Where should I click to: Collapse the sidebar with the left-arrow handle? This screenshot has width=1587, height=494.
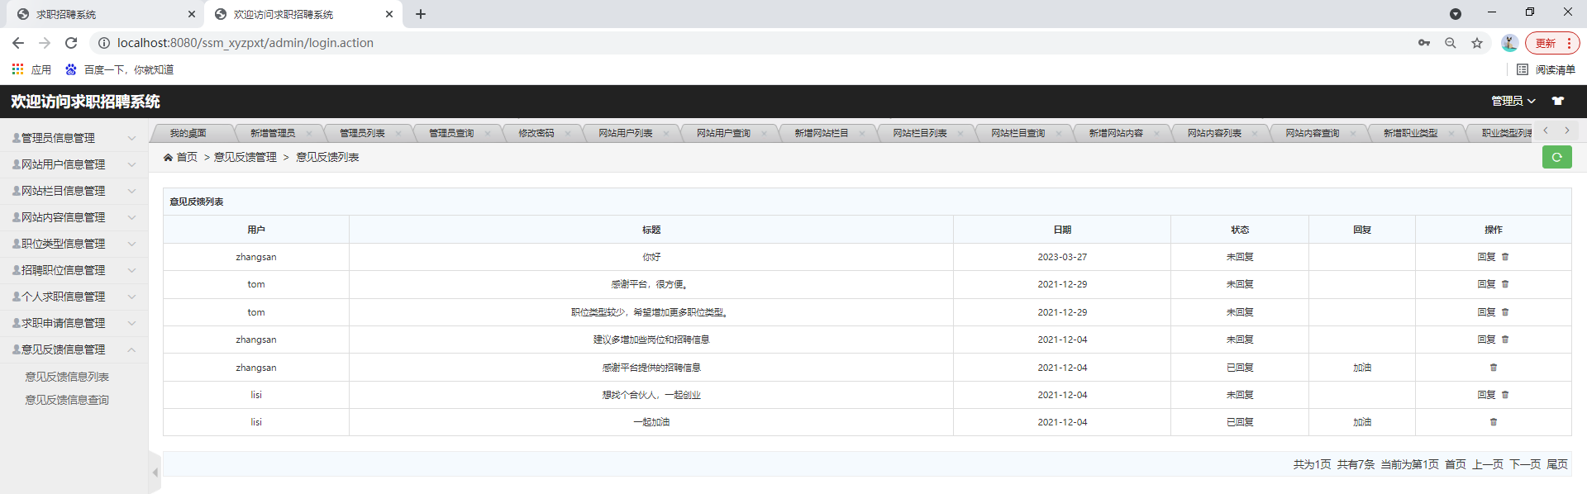tap(155, 473)
